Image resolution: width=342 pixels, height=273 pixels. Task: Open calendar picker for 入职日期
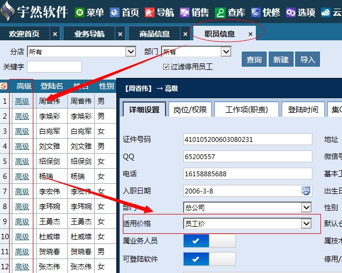pyautogui.click(x=306, y=191)
